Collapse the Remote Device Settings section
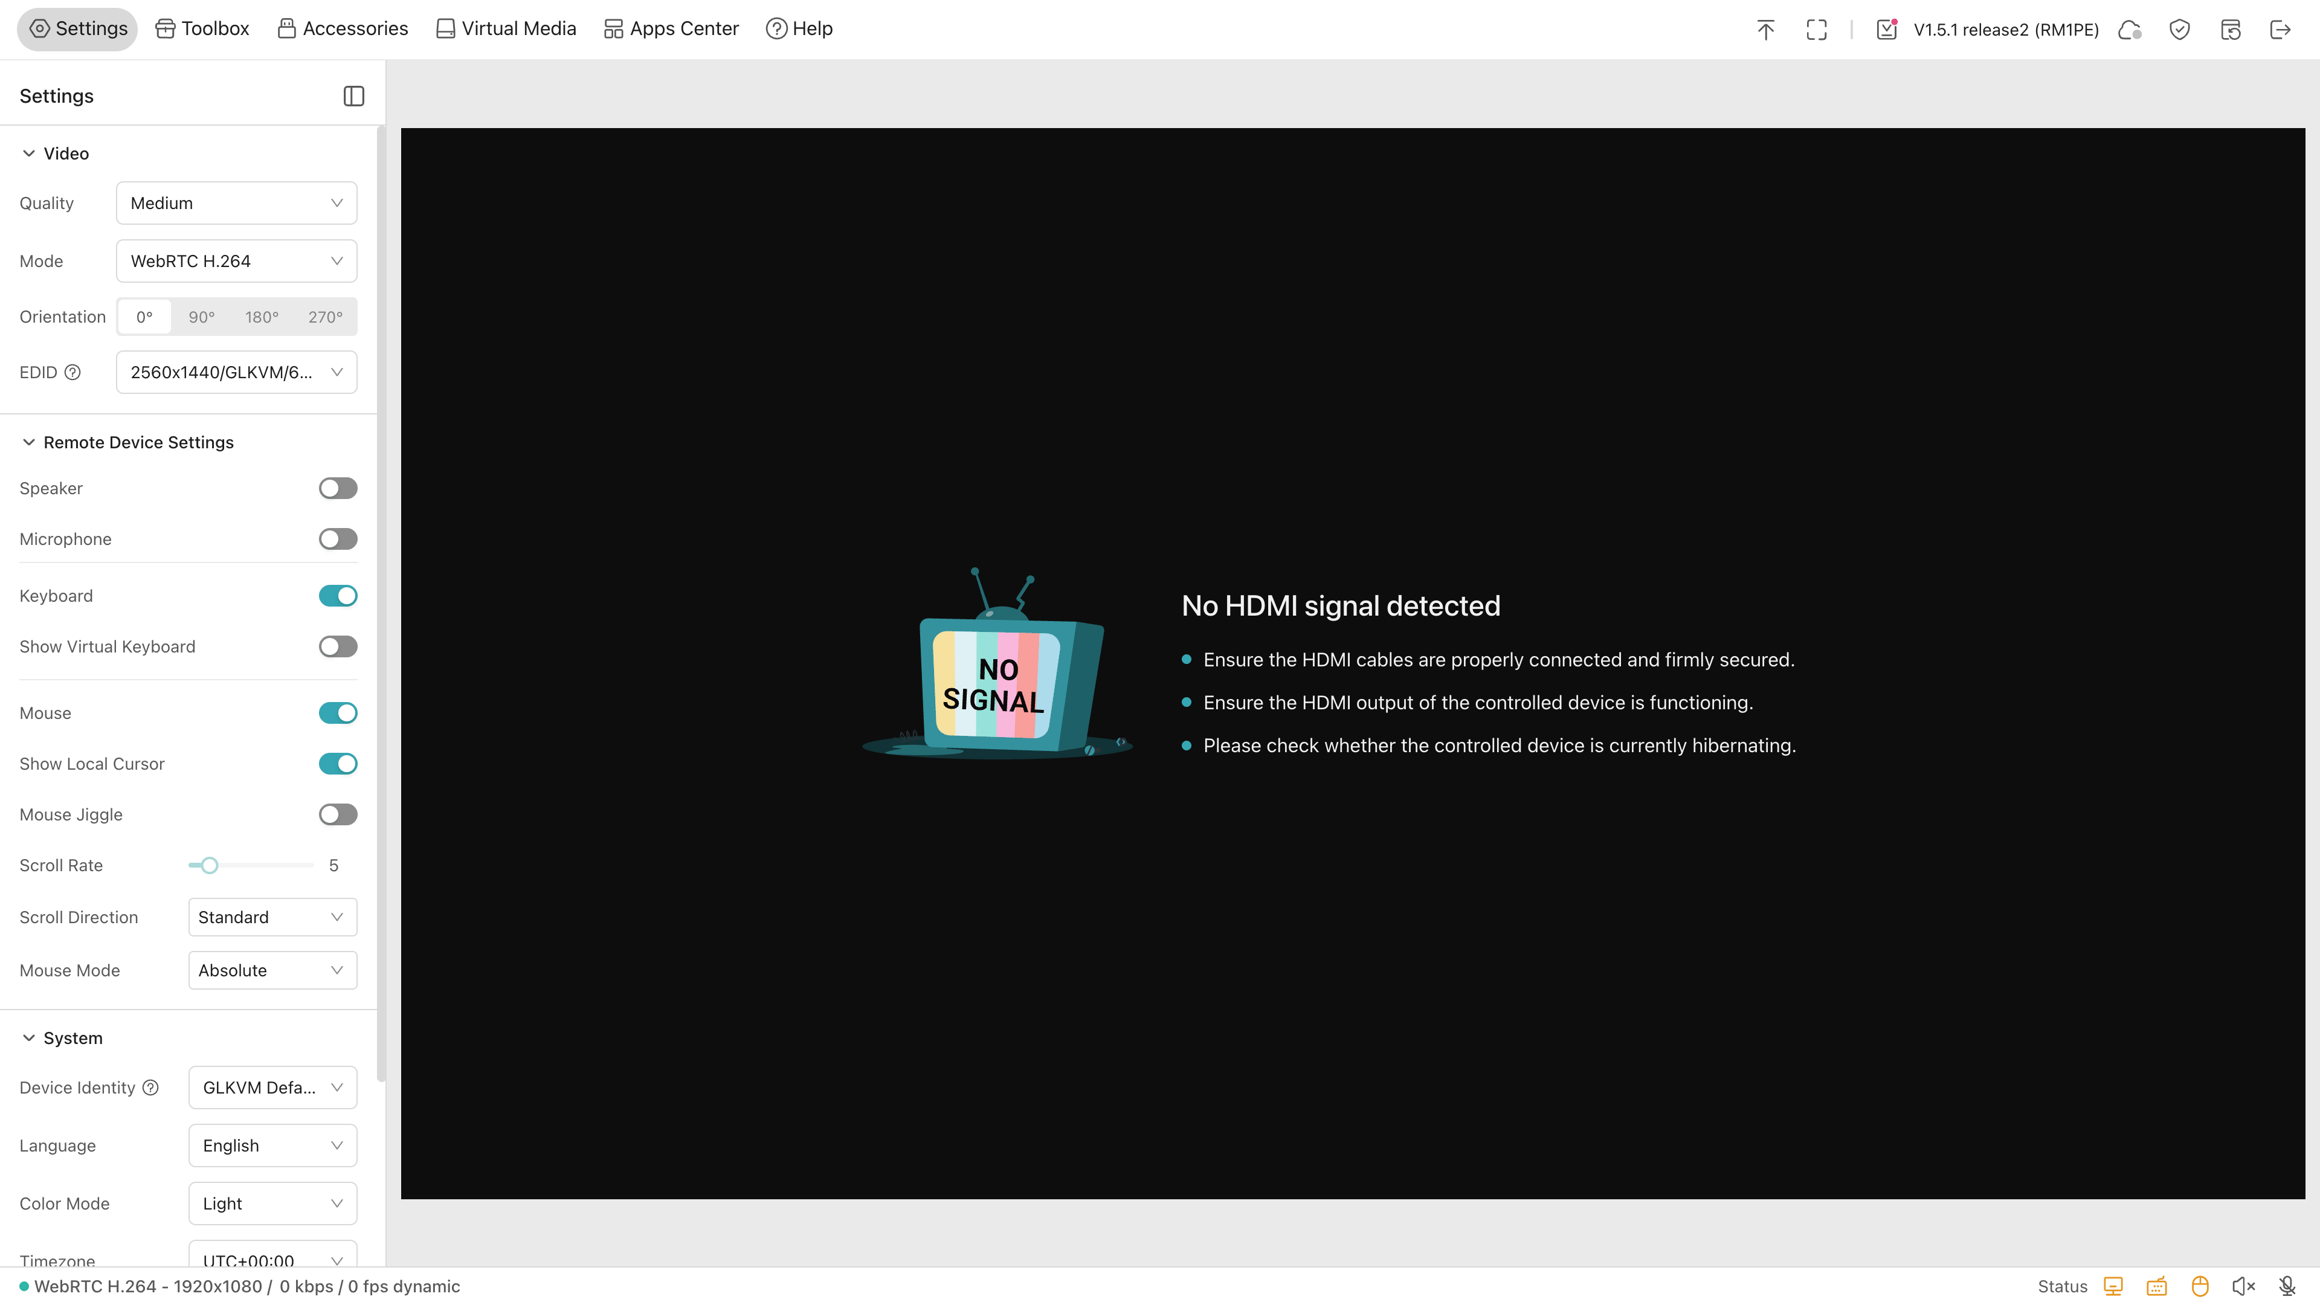 coord(29,442)
